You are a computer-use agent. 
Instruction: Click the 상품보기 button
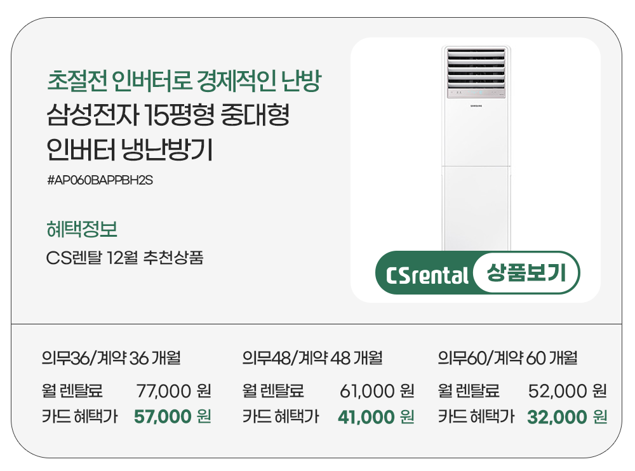525,273
